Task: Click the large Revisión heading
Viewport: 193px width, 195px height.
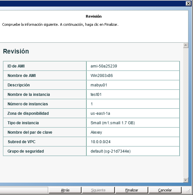Action: point(16,51)
